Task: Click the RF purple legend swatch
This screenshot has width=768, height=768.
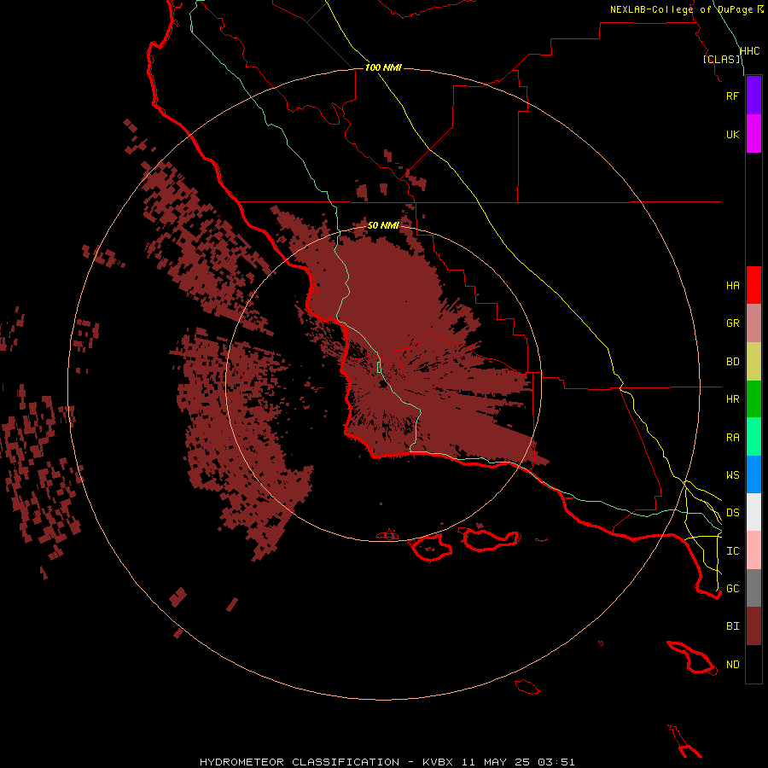Action: pyautogui.click(x=753, y=96)
